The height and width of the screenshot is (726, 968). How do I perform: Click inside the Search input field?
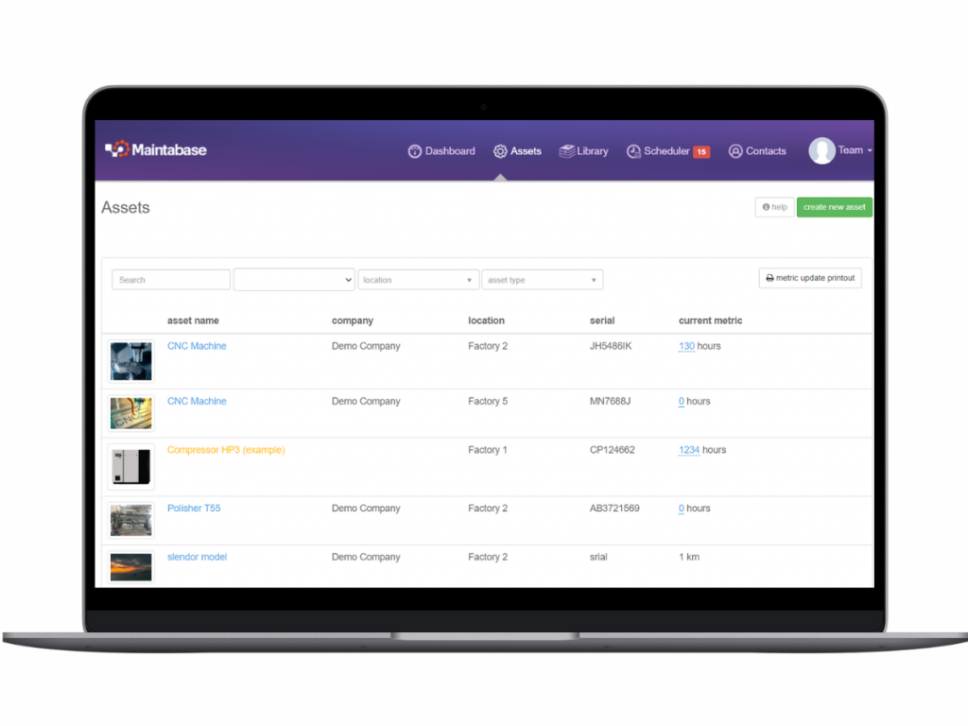pos(170,279)
